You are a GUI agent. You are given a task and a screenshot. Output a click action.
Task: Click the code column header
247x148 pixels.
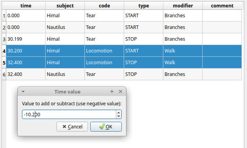click(x=104, y=5)
